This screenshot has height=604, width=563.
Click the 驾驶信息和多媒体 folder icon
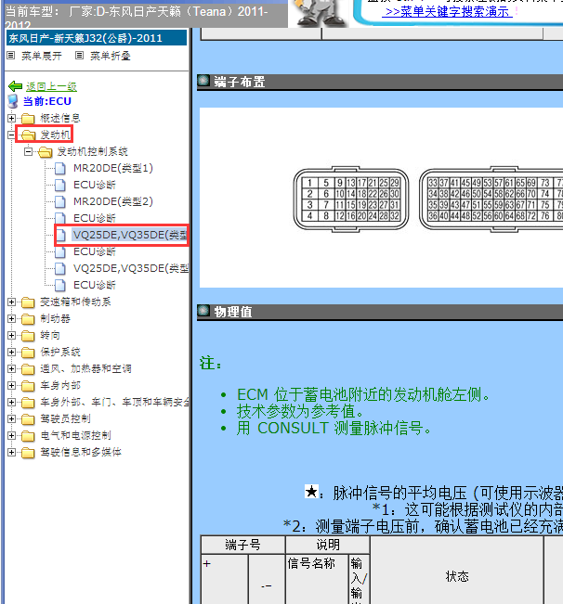point(28,453)
